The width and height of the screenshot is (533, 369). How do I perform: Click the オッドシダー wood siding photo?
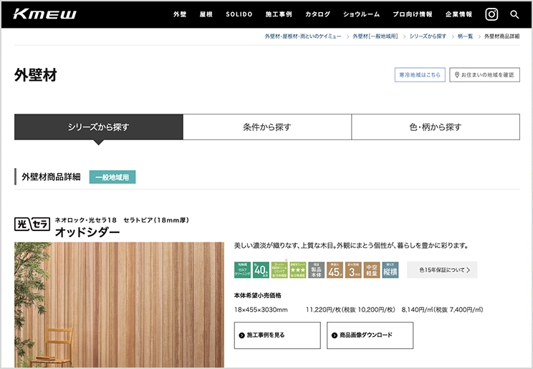tap(119, 304)
